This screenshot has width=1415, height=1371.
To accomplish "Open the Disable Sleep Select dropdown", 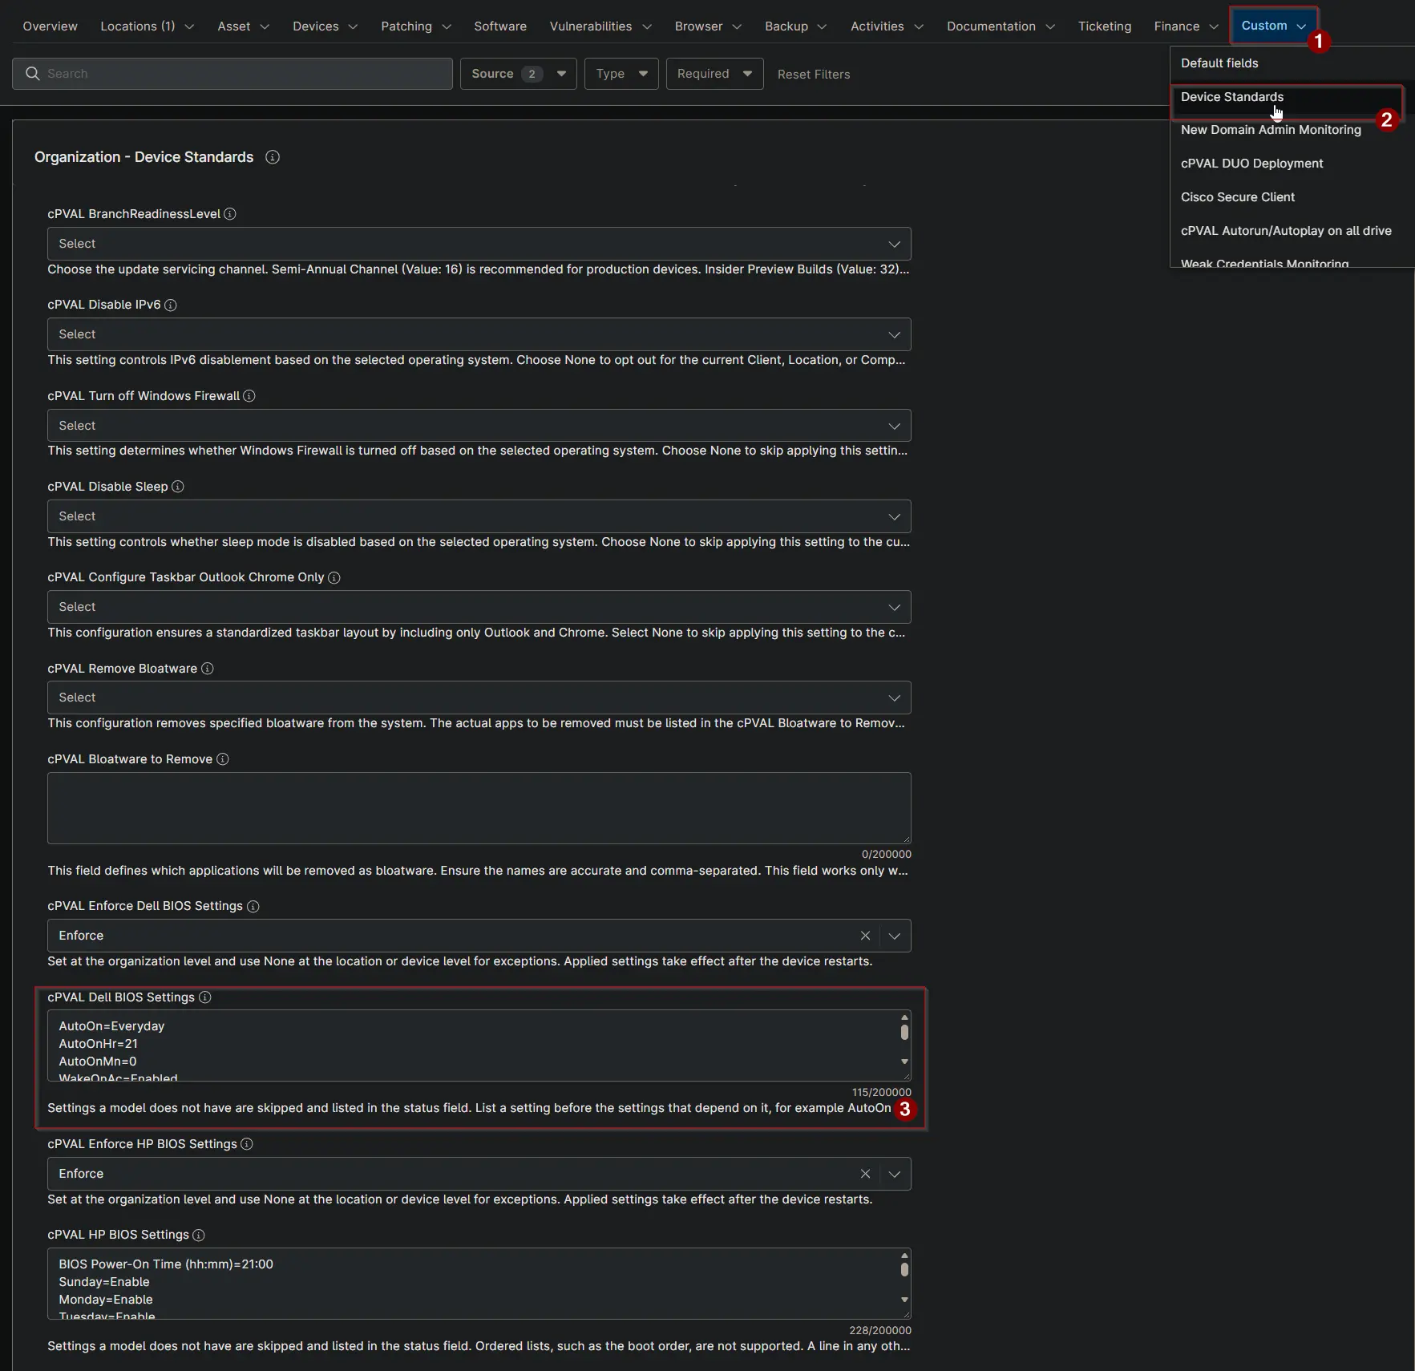I will point(479,516).
